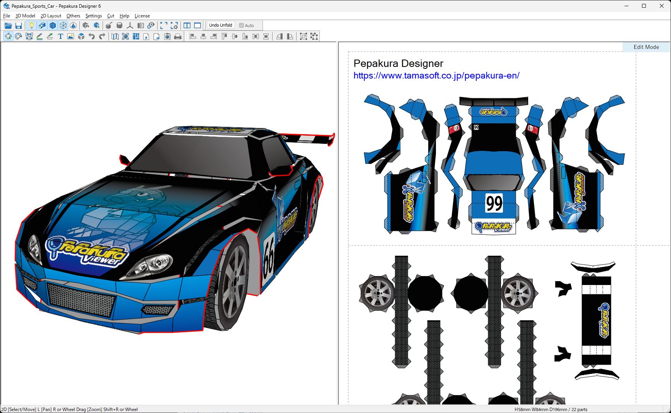Click the gray cylinder icon
The width and height of the screenshot is (671, 413).
pyautogui.click(x=120, y=26)
